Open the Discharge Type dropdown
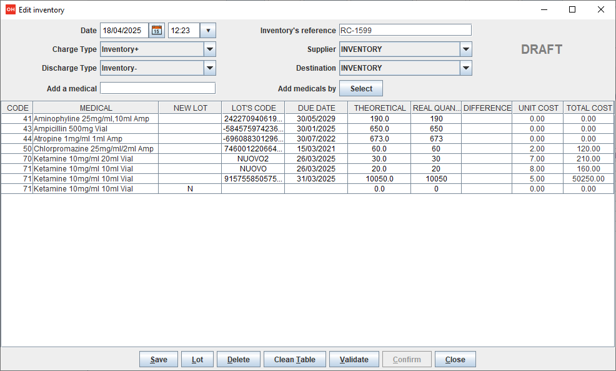This screenshot has height=371, width=616. (x=209, y=68)
